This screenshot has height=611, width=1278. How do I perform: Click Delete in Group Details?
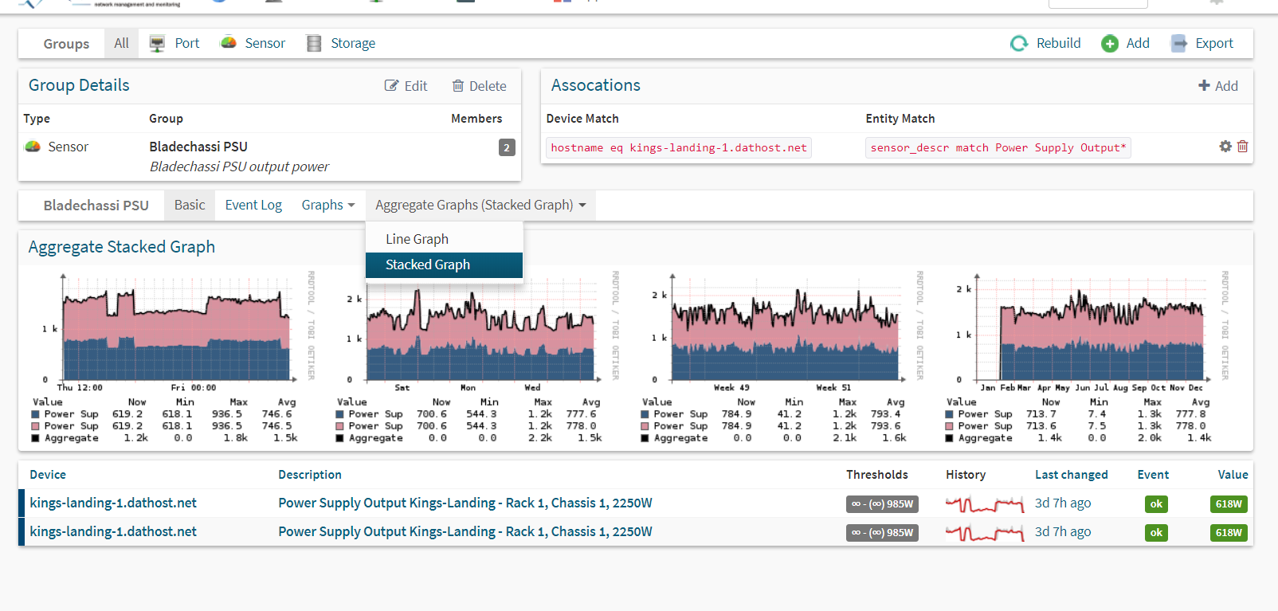click(x=480, y=85)
